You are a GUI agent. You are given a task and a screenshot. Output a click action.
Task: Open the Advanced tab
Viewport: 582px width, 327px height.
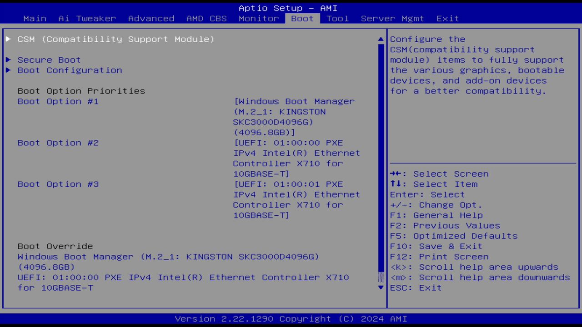[x=151, y=19]
